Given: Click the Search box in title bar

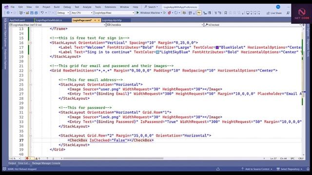Looking at the screenshot, I should (x=151, y=7).
